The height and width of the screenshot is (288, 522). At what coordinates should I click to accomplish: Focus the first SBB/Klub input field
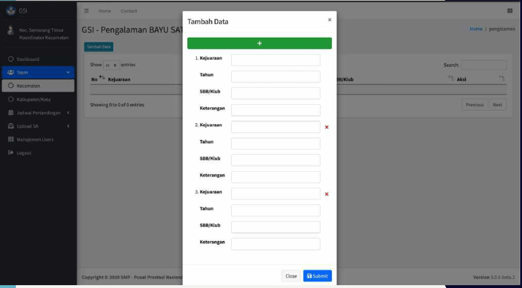pos(276,93)
